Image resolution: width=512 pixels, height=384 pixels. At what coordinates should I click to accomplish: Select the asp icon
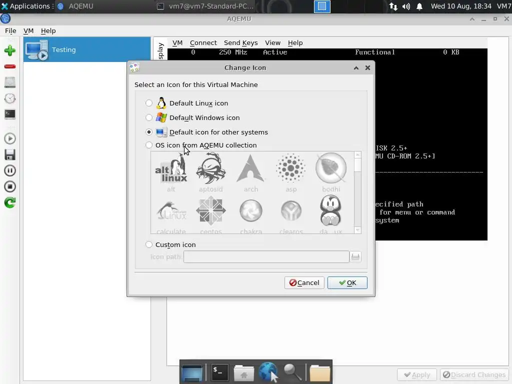coord(291,172)
